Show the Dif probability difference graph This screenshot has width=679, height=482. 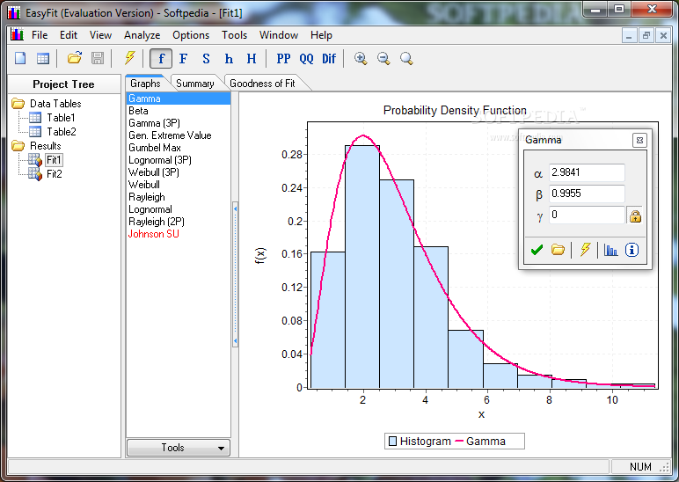pyautogui.click(x=329, y=58)
